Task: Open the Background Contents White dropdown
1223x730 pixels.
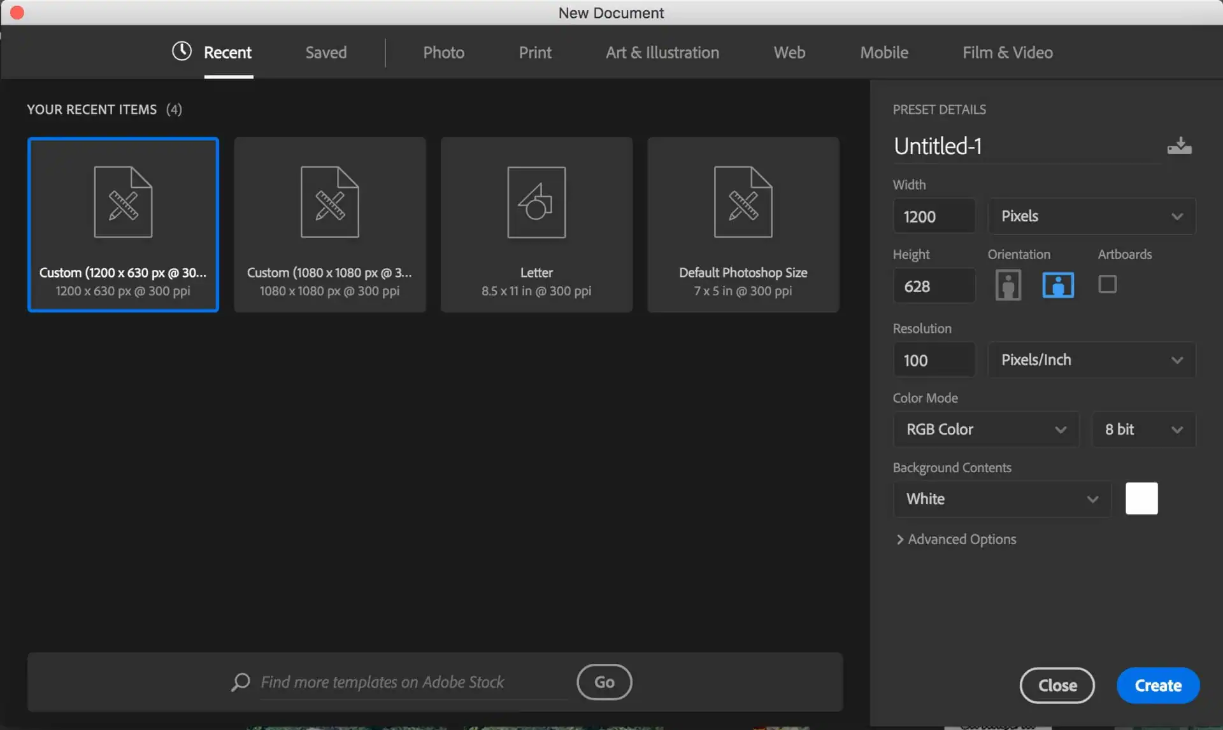Action: point(1002,499)
